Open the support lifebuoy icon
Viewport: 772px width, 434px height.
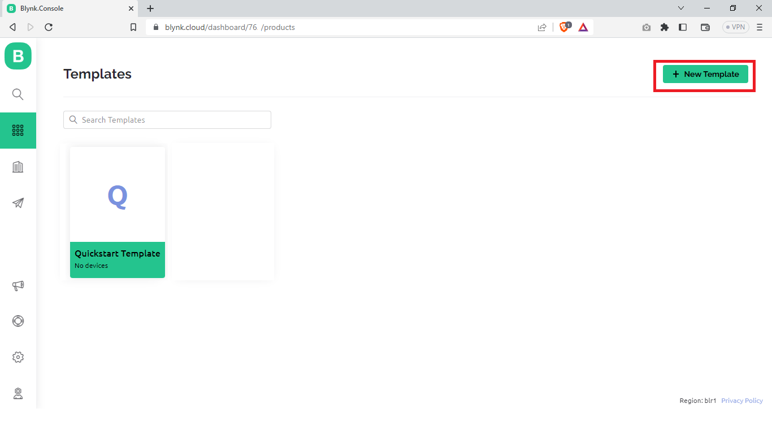(18, 320)
